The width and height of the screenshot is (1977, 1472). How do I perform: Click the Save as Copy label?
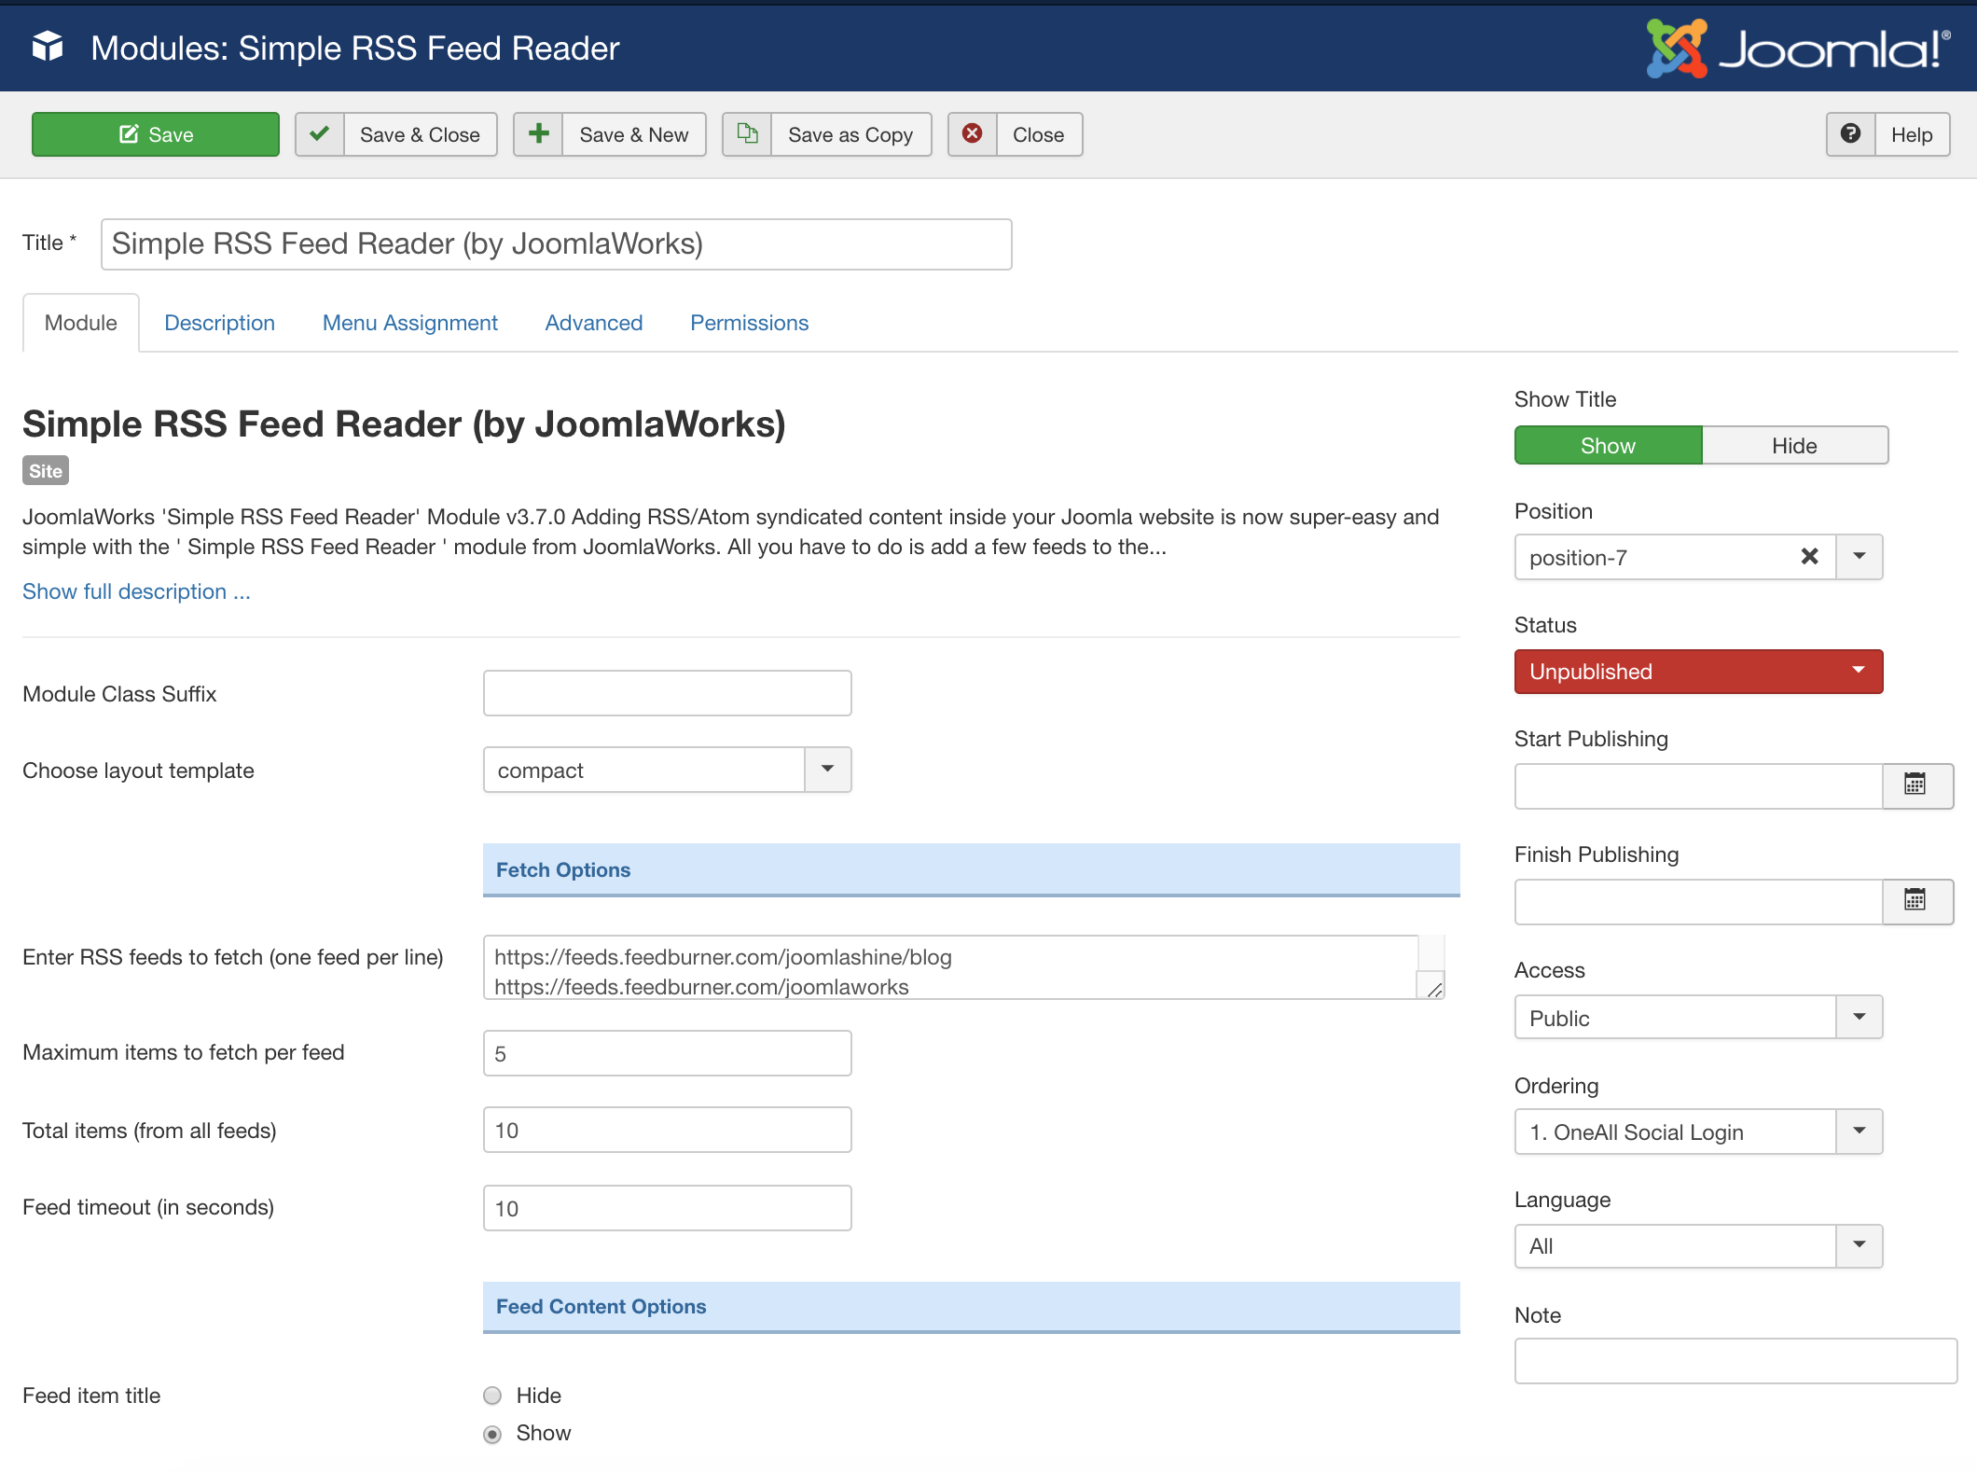point(850,134)
